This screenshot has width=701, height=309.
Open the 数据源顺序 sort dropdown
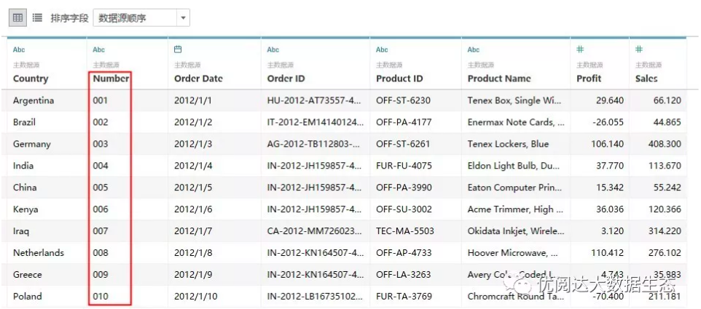click(141, 18)
